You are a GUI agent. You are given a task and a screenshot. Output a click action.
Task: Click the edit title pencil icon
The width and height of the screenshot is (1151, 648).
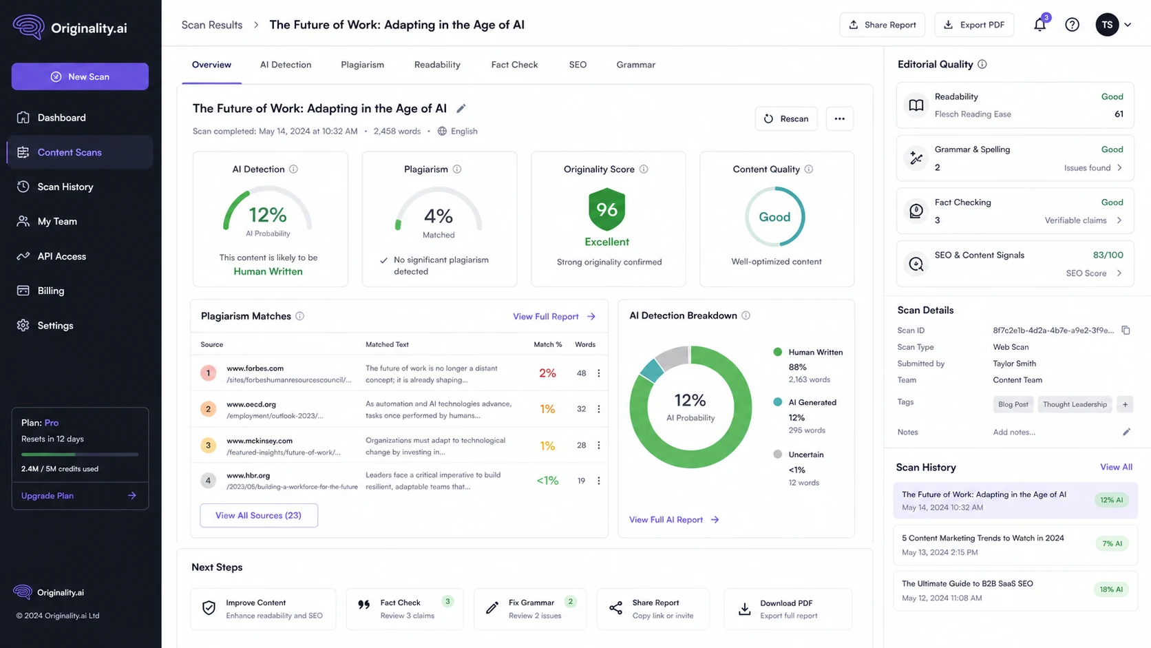point(461,108)
